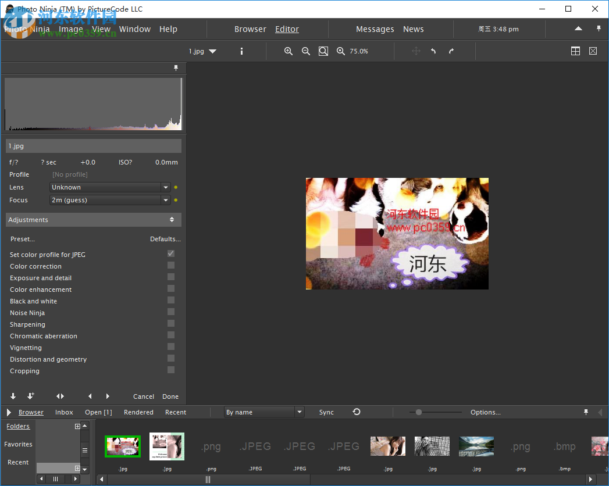
Task: Click the Fit-to-window zoom icon
Action: pos(323,51)
